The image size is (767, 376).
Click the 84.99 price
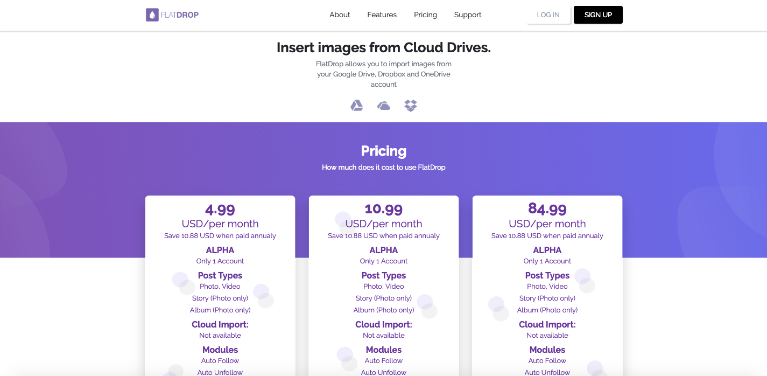coord(547,209)
